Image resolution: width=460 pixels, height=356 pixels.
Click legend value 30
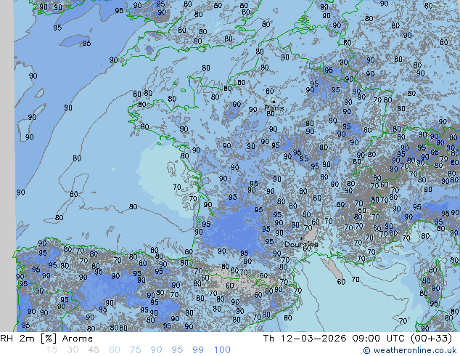[73, 350]
